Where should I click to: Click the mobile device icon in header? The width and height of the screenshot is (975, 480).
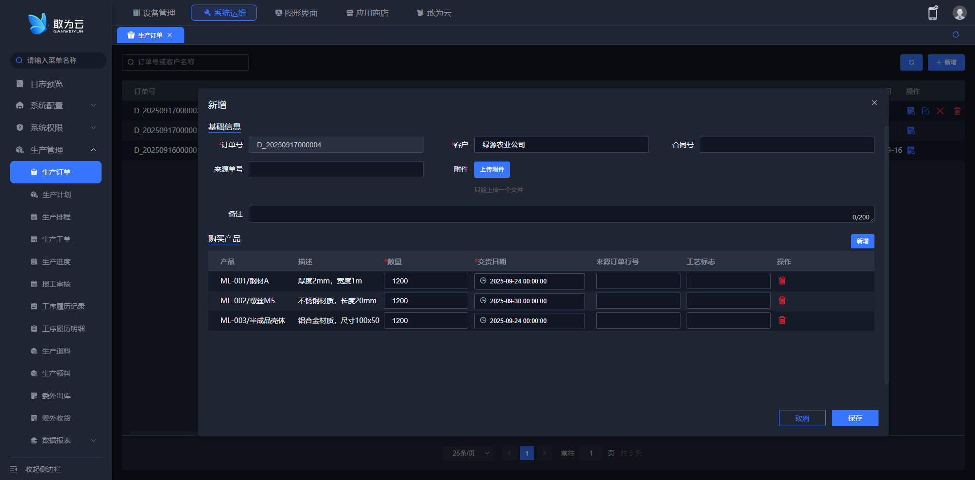click(932, 13)
